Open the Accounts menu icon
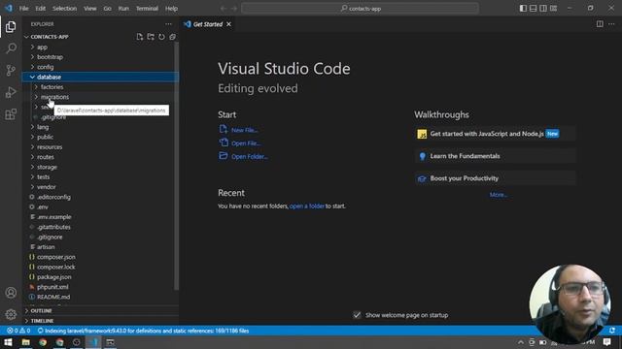This screenshot has height=349, width=622. (x=11, y=293)
